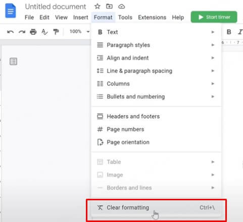Show the document outline icon
243x222 pixels.
[x=13, y=62]
